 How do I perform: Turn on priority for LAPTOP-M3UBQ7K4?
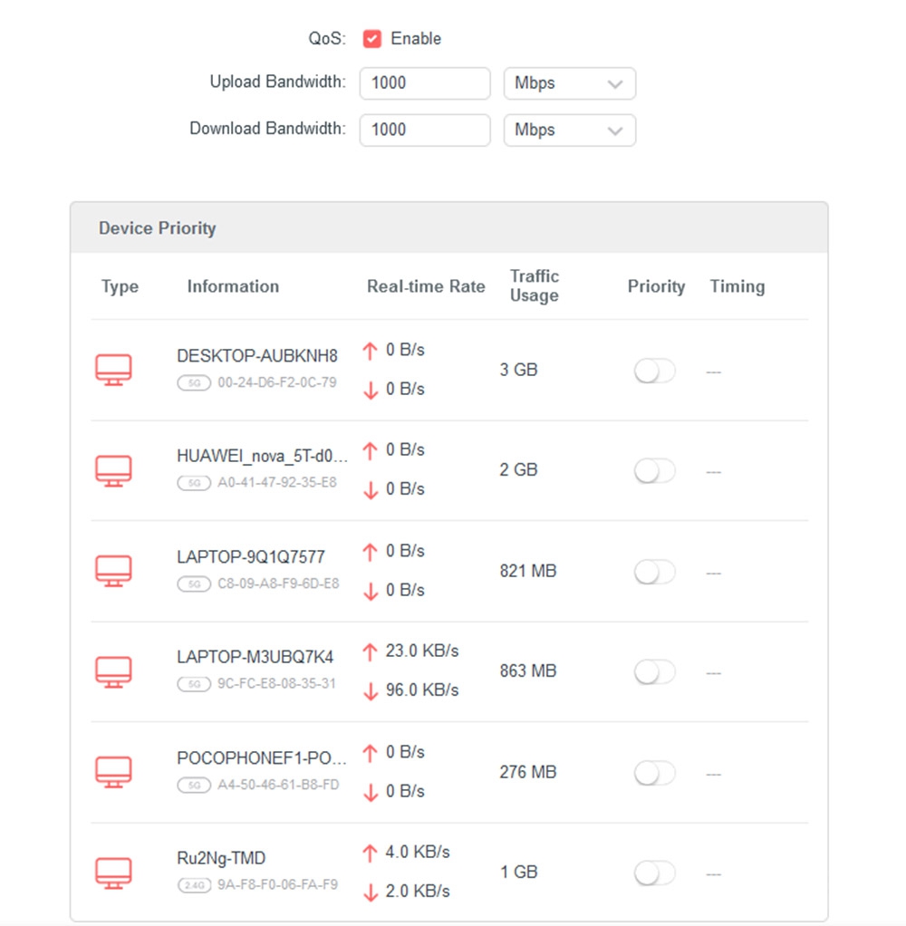[x=654, y=672]
